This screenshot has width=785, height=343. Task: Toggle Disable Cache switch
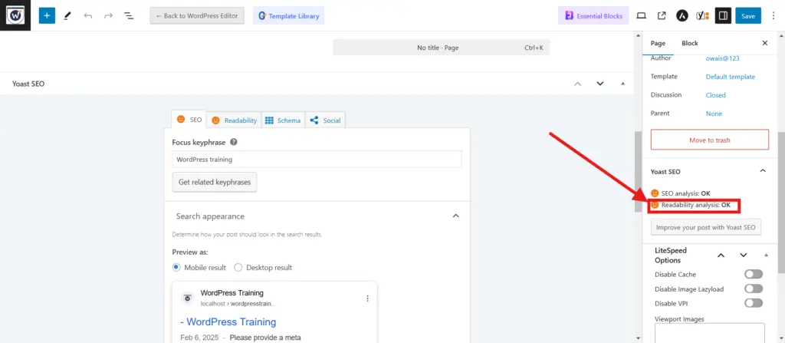(x=754, y=274)
